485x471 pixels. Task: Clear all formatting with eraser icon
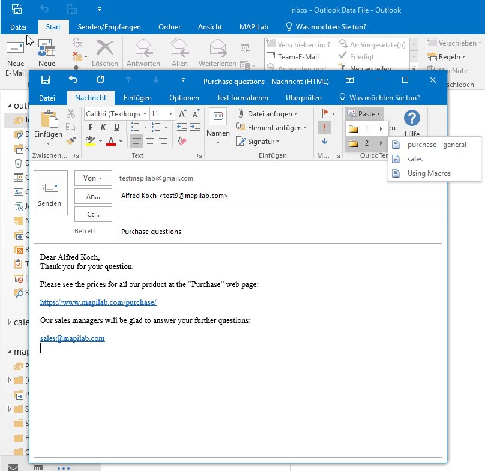point(182,141)
